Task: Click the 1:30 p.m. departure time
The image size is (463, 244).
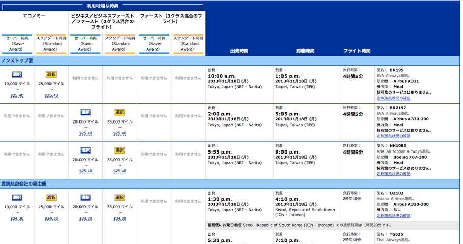Action: 220,199
